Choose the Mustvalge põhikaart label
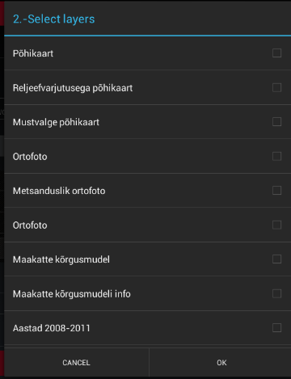Image resolution: width=291 pixels, height=379 pixels. [56, 122]
